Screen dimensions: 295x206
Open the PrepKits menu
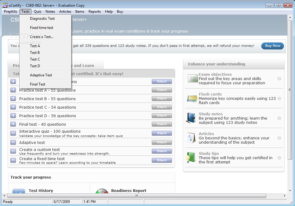pyautogui.click(x=10, y=12)
